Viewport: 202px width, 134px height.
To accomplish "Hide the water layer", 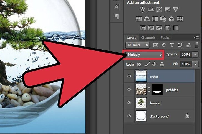I will coord(129,77).
